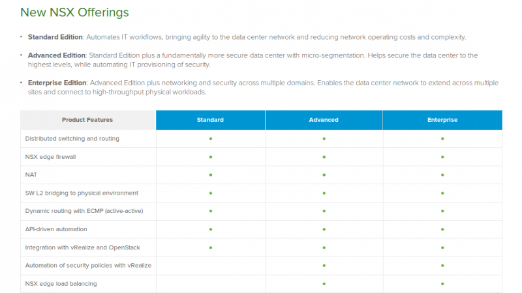Click Enterprise dot for NAT row
522x293 pixels.
[442, 175]
